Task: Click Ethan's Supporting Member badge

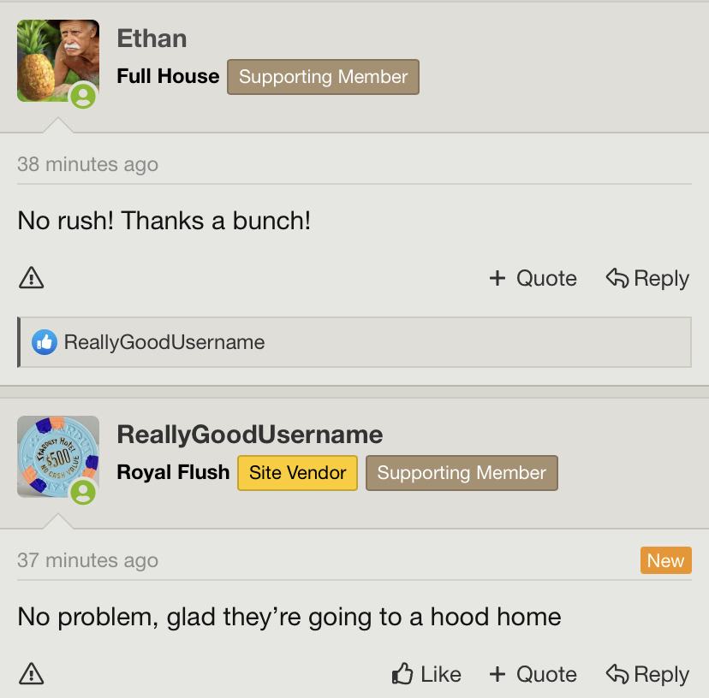Action: tap(323, 77)
